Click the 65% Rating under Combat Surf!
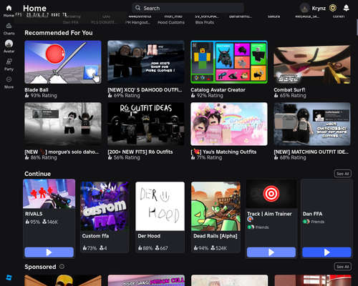Screen dimensions: 358x286 [x=290, y=96]
